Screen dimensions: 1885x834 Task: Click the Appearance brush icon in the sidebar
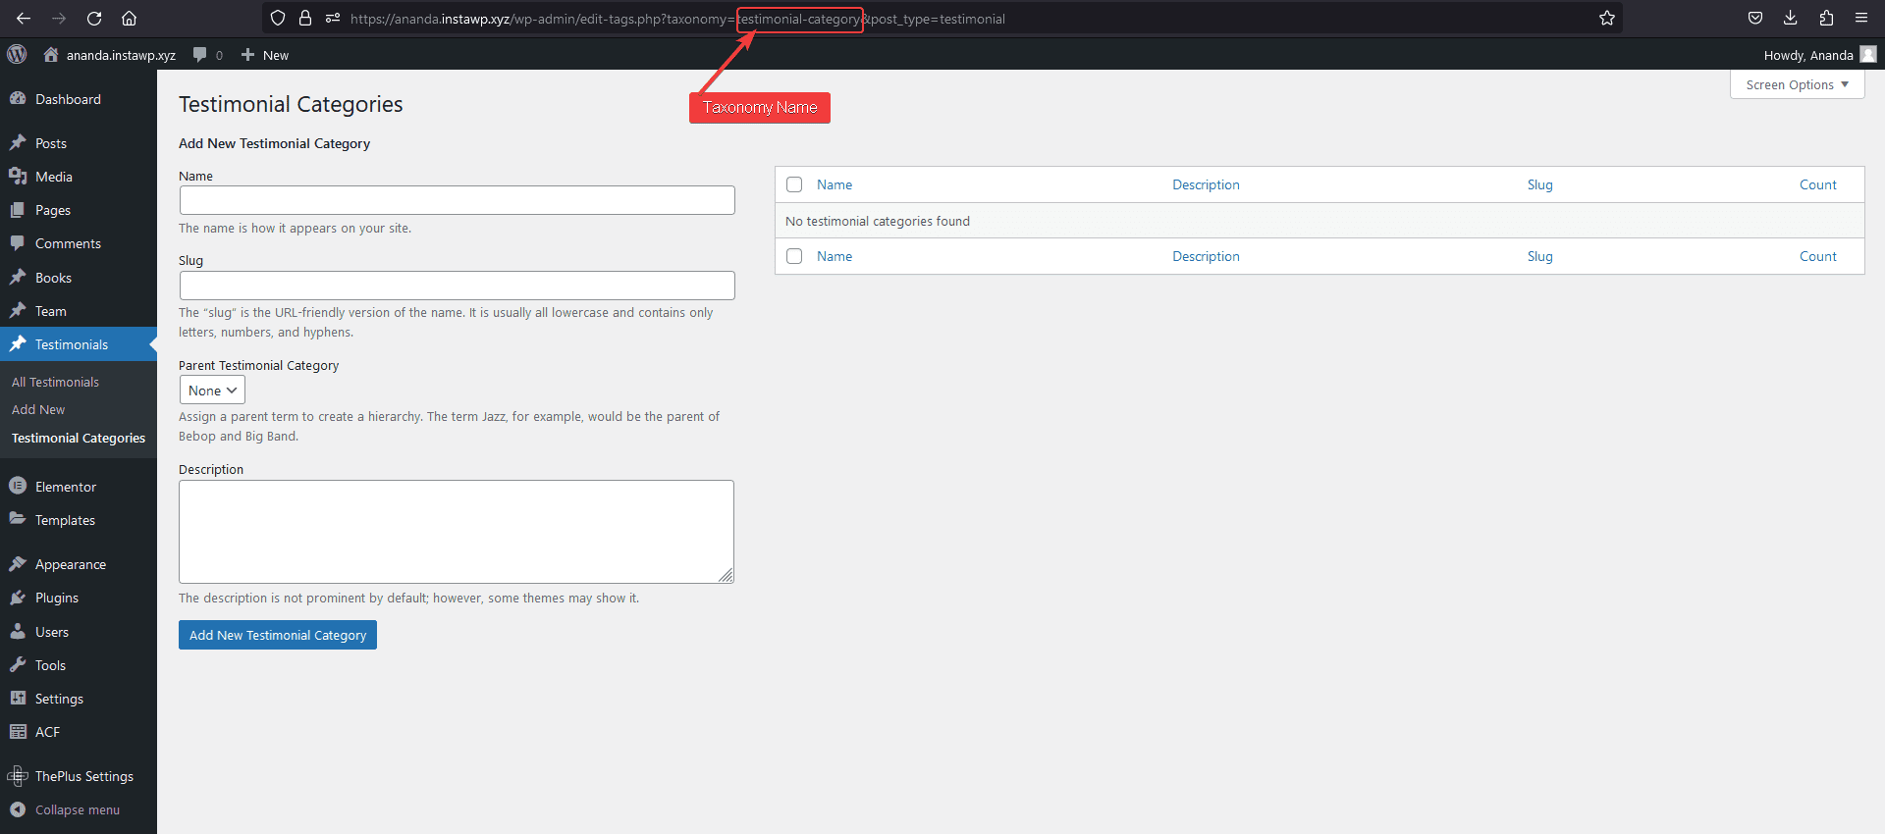(18, 564)
